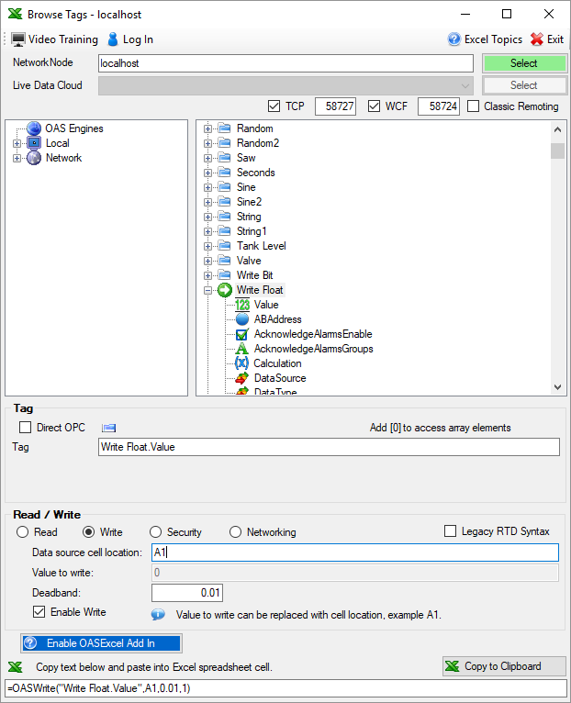571x703 pixels.
Task: Open Excel Topics help
Action: click(x=485, y=39)
